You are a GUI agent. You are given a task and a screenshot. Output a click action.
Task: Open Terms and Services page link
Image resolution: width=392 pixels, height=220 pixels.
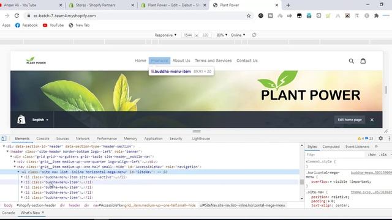(x=213, y=61)
